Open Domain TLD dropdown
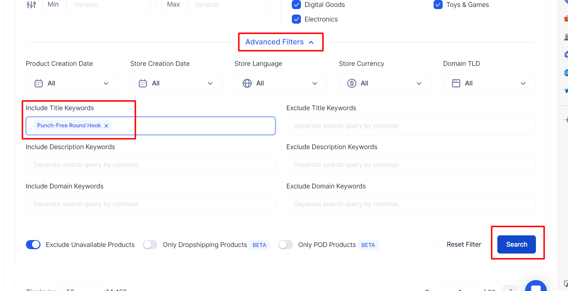 click(x=489, y=83)
